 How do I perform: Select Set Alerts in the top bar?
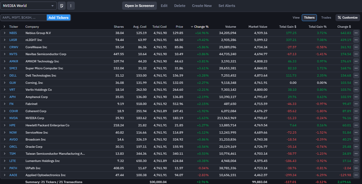coord(227,6)
